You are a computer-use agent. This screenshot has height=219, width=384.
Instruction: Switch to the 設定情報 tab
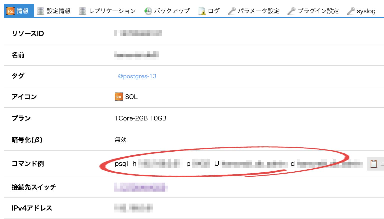pos(54,11)
